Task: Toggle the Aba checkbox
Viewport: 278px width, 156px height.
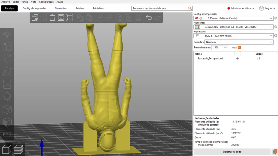Action: (x=239, y=47)
